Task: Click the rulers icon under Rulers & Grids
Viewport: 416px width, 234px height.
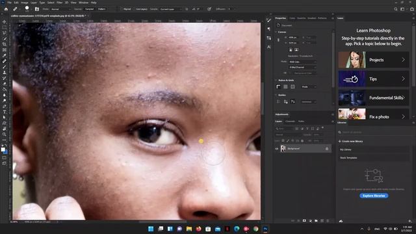Action: (x=278, y=86)
